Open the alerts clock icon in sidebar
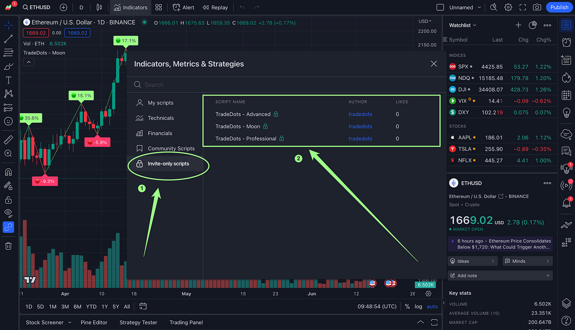Viewport: 575px width, 330px height. (x=566, y=42)
